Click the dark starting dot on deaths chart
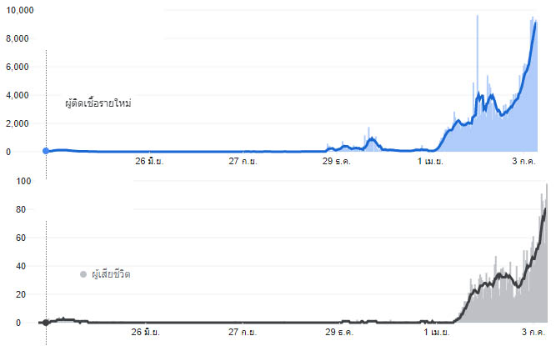 click(46, 322)
